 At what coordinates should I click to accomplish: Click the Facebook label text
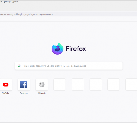point(24,93)
